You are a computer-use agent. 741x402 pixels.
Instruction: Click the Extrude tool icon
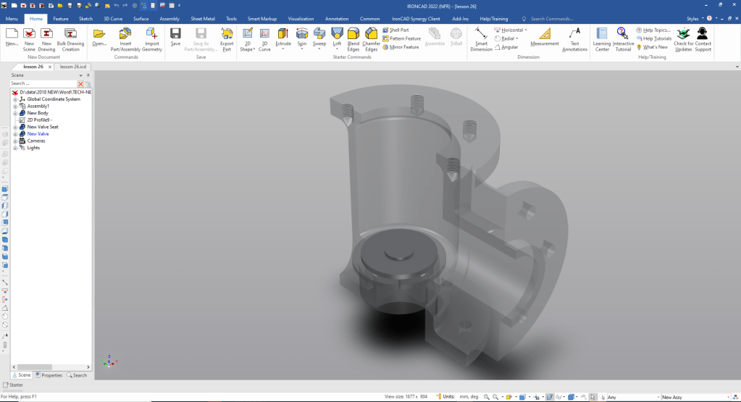283,33
